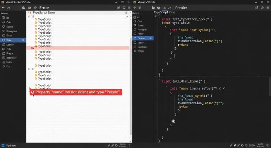Click the VipSode taskbar label
Screen dimensions: 271x148
11,146
